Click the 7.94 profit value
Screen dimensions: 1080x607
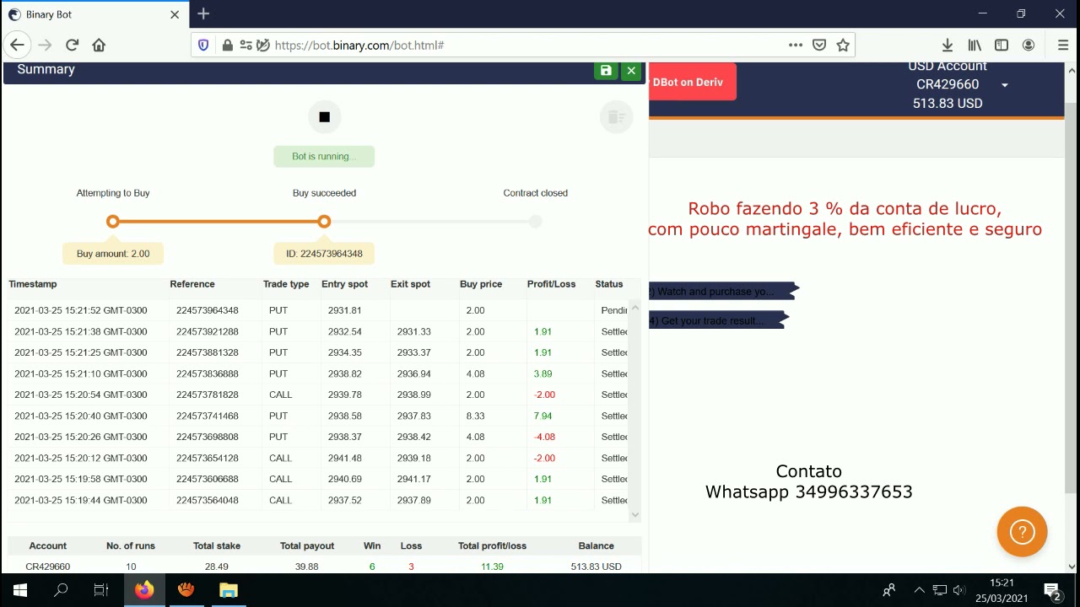click(x=543, y=416)
